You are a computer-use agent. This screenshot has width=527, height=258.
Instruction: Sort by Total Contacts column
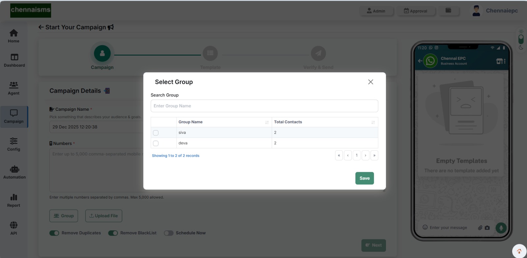tap(373, 122)
